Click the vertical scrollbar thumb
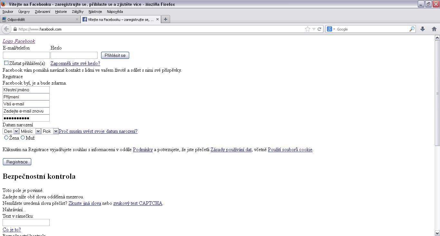Screen dimensions: 440x236 click(437, 93)
